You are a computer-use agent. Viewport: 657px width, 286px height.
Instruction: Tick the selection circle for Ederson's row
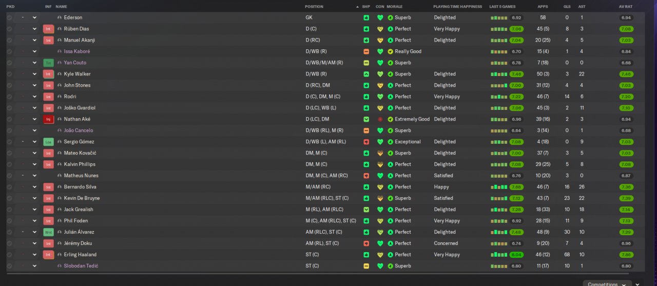tap(9, 17)
